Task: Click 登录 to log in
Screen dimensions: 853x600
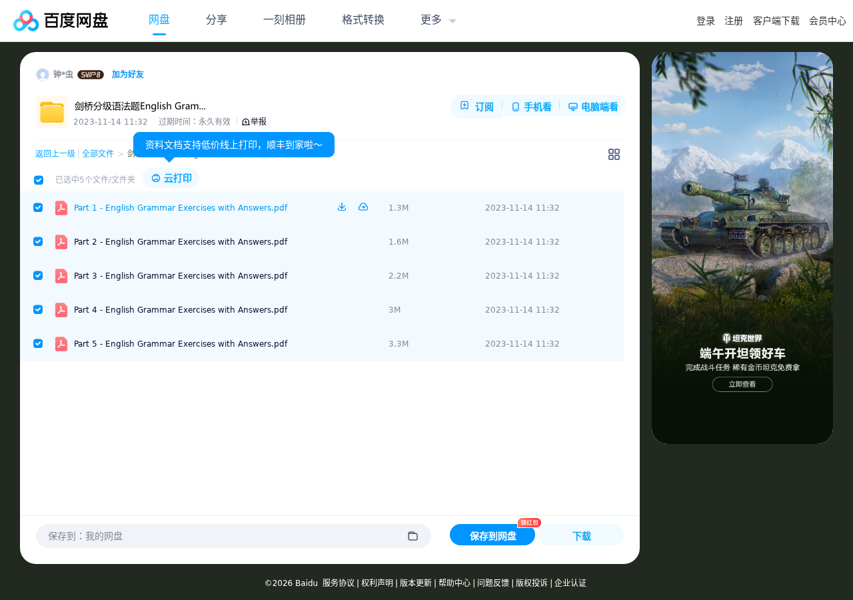Action: [x=706, y=21]
